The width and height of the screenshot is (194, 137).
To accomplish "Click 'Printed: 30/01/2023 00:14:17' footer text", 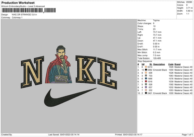I will 129,134.
